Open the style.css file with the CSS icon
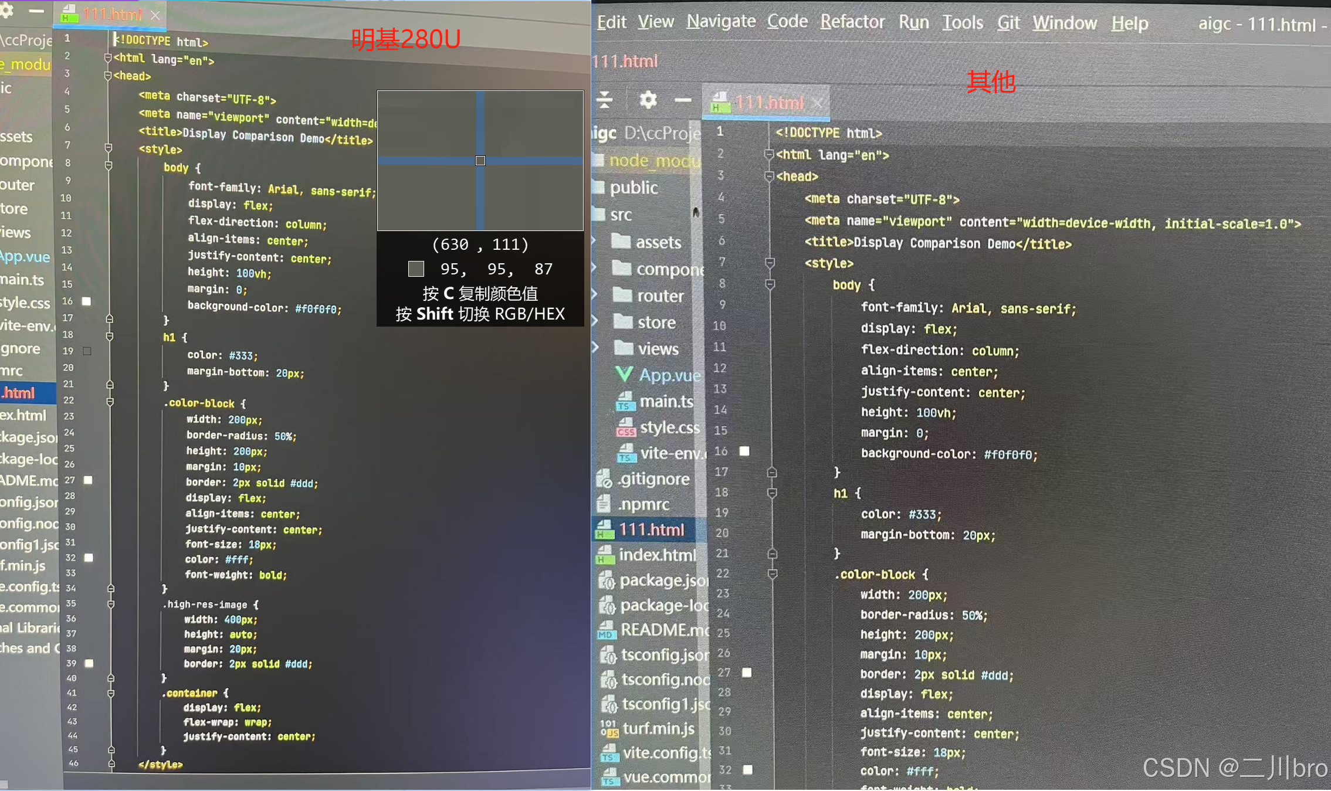Viewport: 1331px width, 791px height. [x=669, y=428]
